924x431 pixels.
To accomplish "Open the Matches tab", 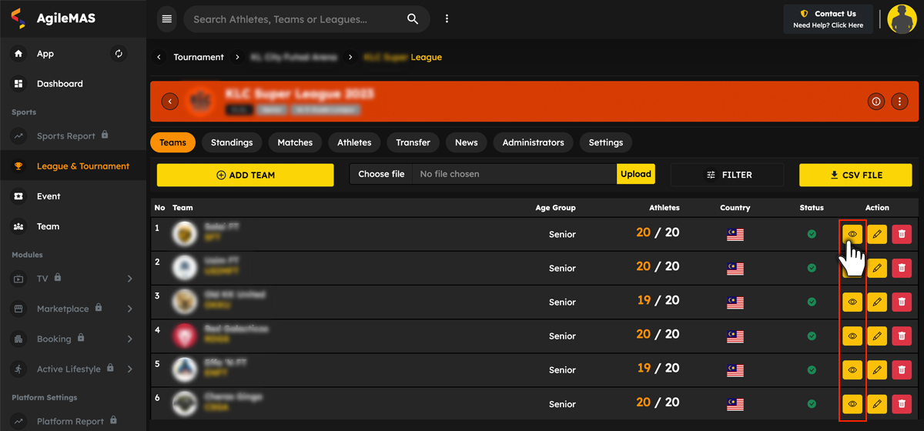I will 295,142.
